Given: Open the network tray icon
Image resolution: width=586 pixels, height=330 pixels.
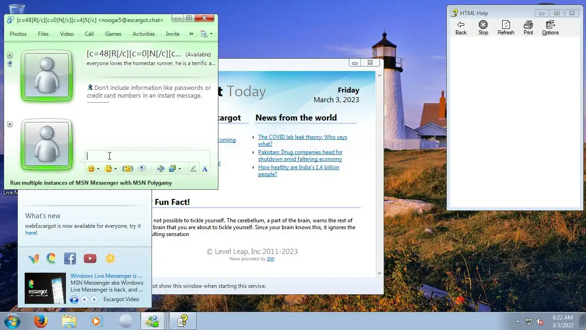Looking at the screenshot, I should [x=529, y=321].
